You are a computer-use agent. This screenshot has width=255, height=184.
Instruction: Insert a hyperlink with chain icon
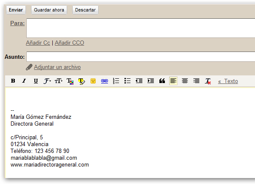pyautogui.click(x=105, y=81)
